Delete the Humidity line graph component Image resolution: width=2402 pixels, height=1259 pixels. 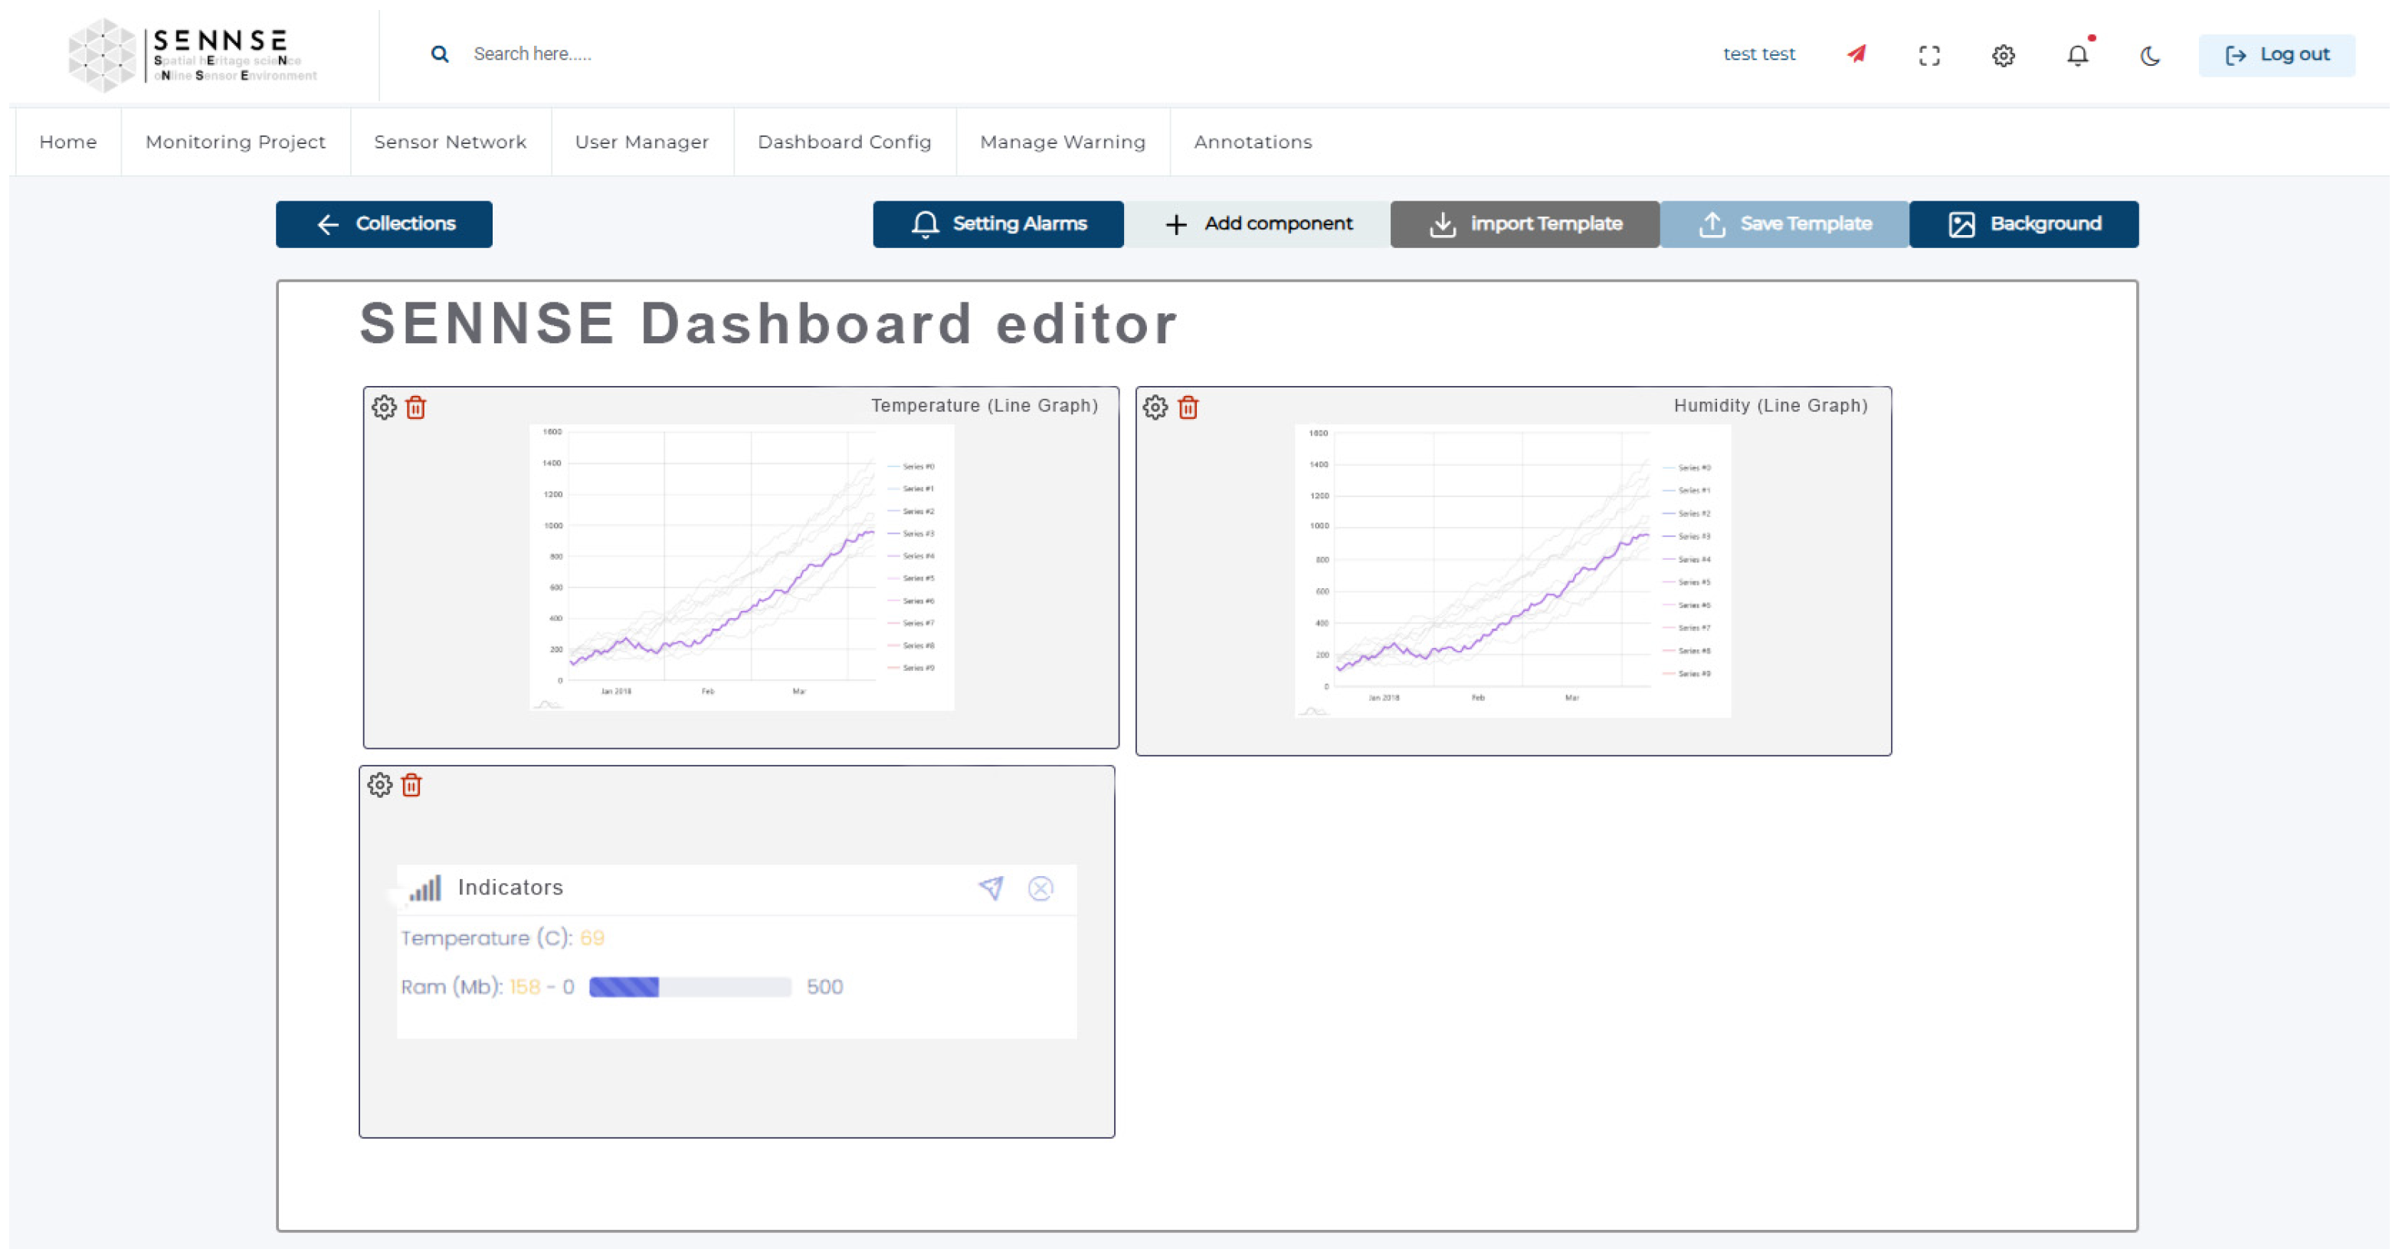point(1188,407)
